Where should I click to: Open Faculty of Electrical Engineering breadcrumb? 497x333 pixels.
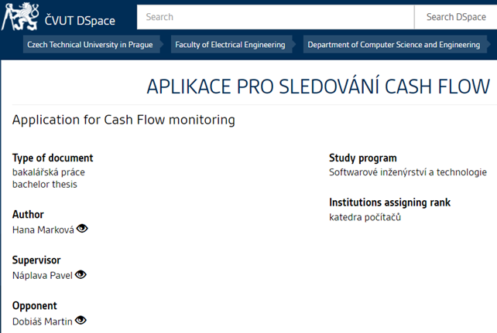230,45
